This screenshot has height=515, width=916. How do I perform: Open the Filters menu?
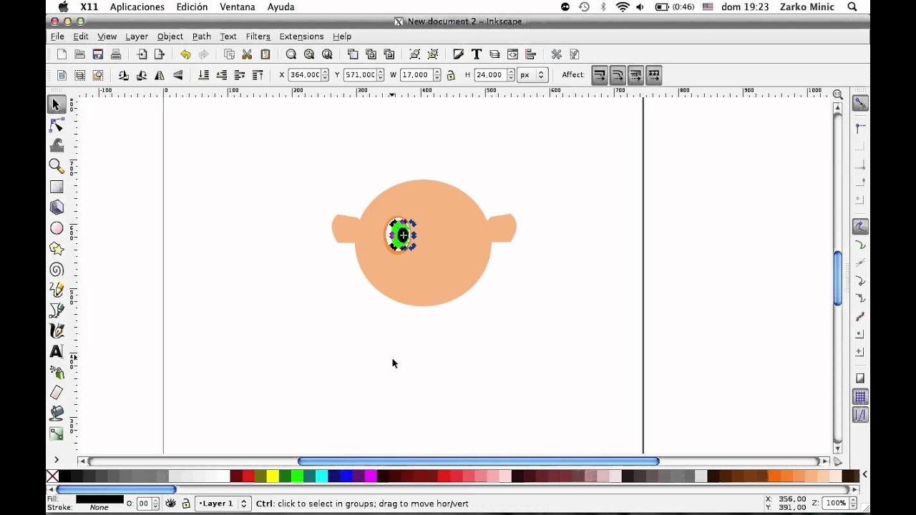coord(258,36)
